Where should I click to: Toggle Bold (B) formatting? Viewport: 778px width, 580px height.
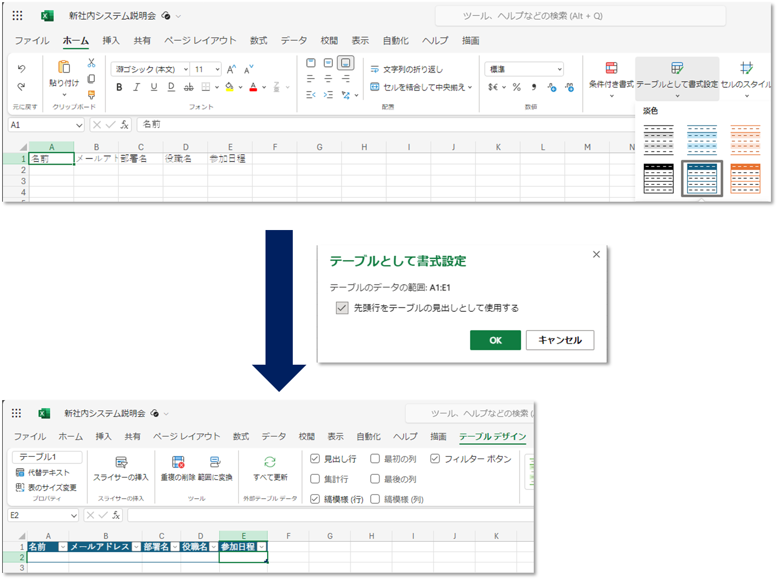coord(119,87)
